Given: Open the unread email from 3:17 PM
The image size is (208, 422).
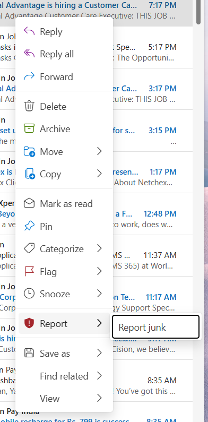Looking at the screenshot, I should tap(153, 89).
